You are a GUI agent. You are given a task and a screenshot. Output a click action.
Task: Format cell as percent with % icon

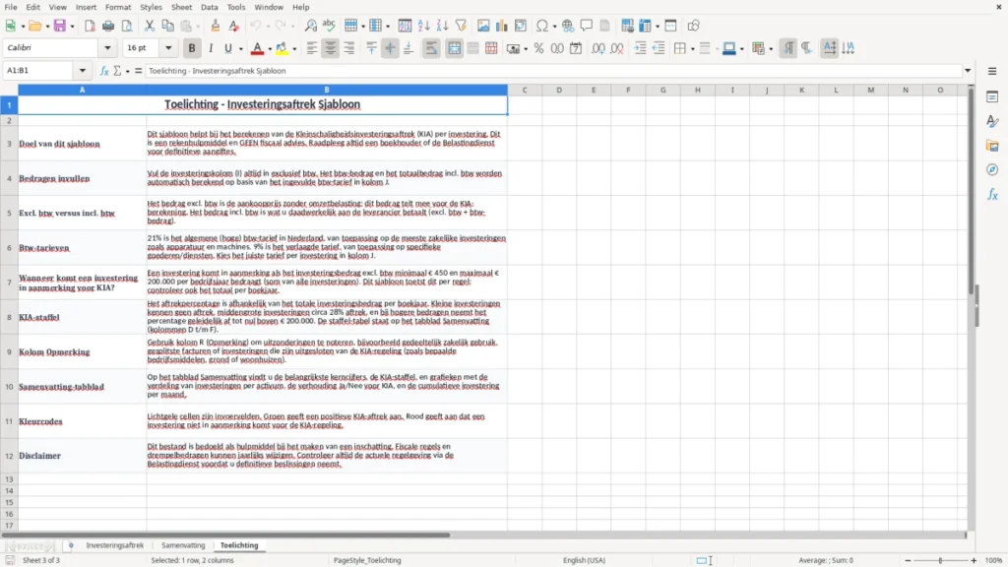pyautogui.click(x=538, y=48)
